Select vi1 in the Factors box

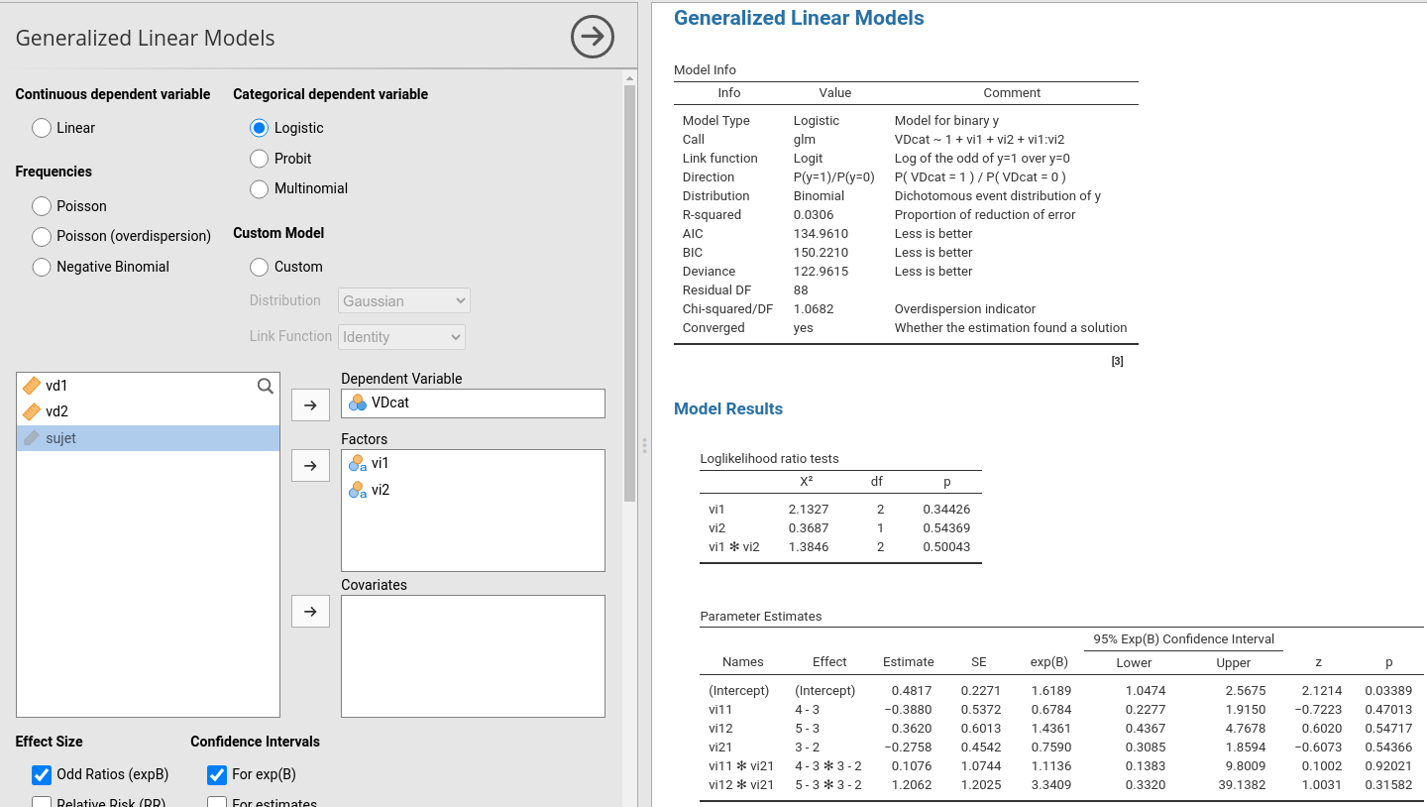pos(473,463)
